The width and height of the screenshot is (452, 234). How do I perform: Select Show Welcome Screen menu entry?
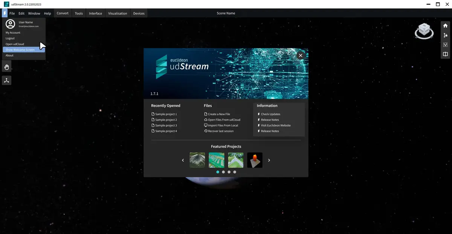pyautogui.click(x=24, y=50)
